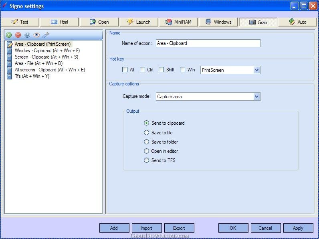The height and width of the screenshot is (239, 319).
Task: Confirm settings with OK button
Action: [x=233, y=228]
